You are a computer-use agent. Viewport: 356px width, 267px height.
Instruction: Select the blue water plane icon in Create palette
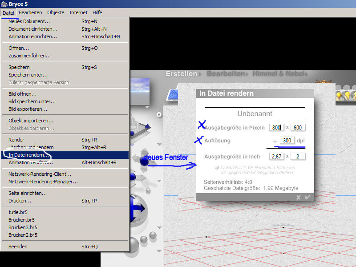[x=173, y=95]
